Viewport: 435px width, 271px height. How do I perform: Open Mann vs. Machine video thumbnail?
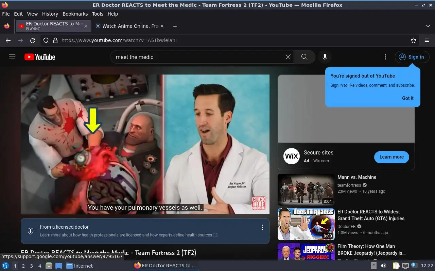coord(306,190)
